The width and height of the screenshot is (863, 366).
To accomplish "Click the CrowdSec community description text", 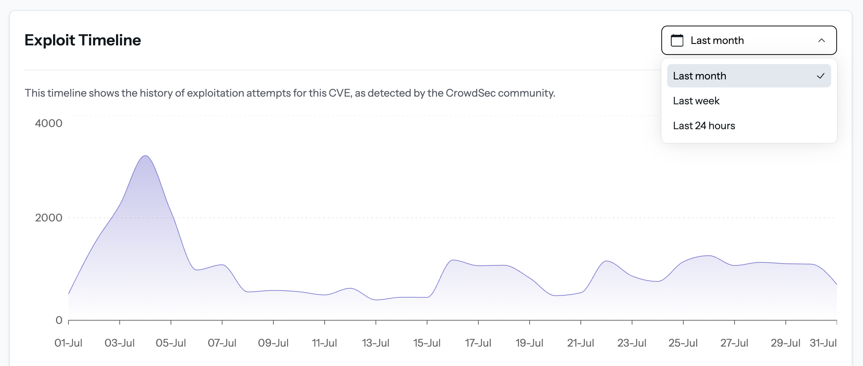I will pyautogui.click(x=290, y=93).
